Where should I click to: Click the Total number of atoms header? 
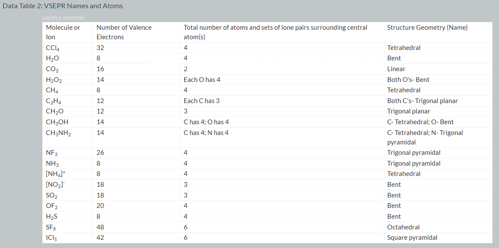click(275, 32)
